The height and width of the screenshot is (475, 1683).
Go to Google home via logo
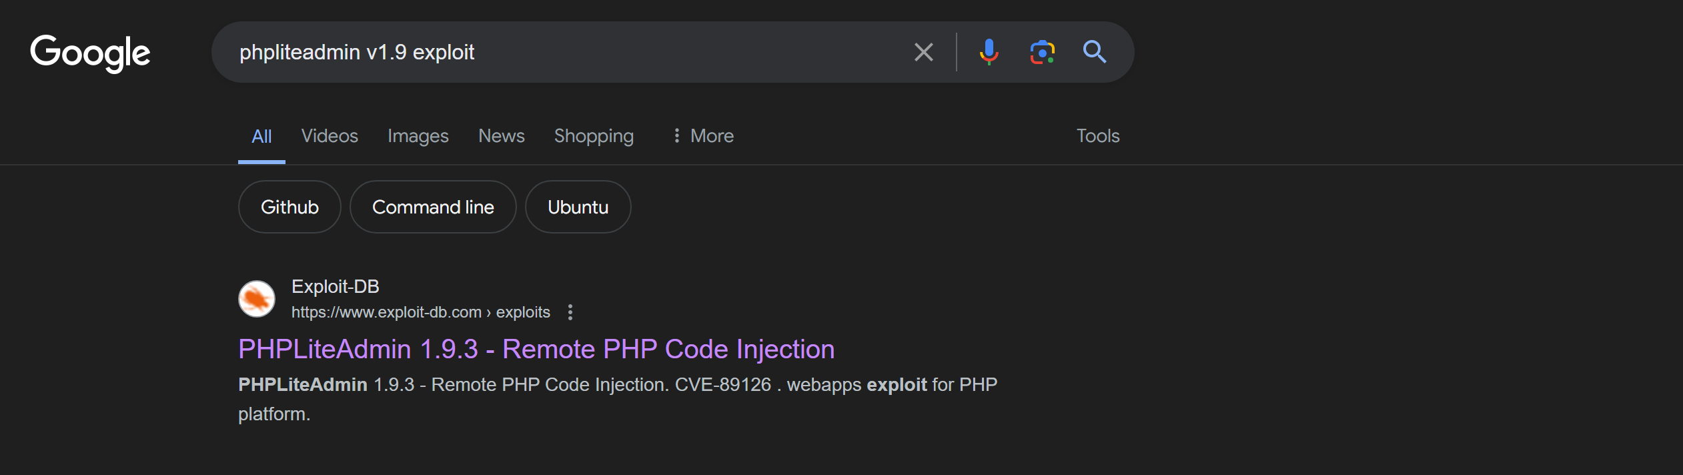(90, 53)
